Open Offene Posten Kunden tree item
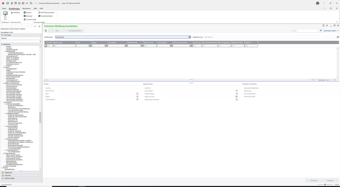This screenshot has width=340, height=187. click(x=13, y=155)
